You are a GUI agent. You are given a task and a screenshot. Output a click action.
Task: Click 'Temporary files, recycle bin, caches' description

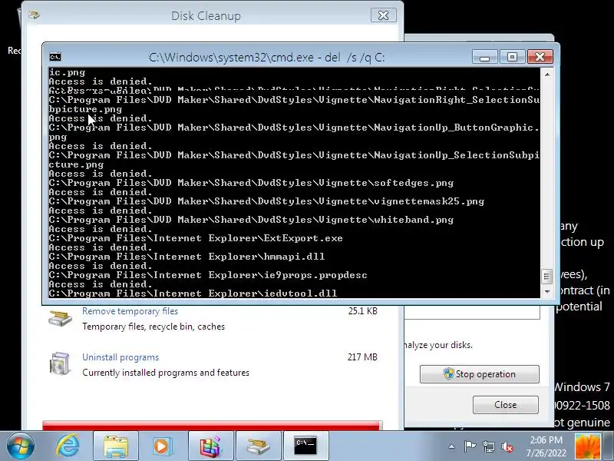[153, 327]
